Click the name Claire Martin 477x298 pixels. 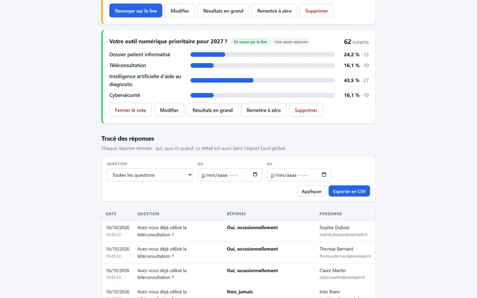tap(333, 270)
